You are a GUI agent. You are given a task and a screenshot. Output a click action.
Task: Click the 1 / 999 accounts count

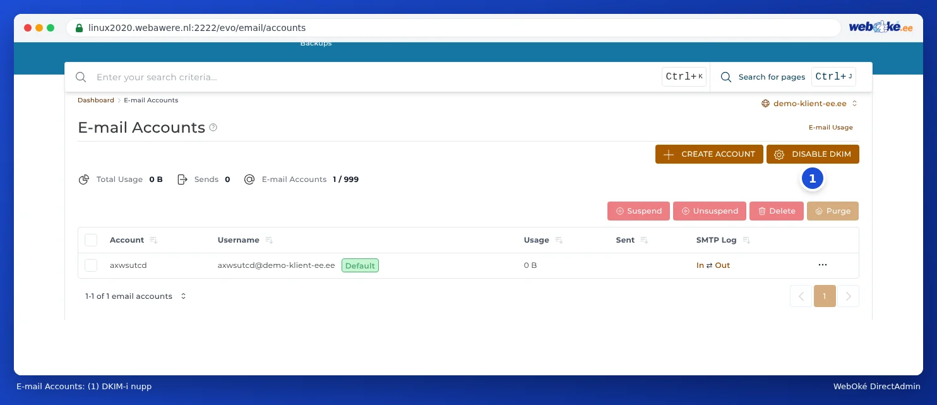pyautogui.click(x=346, y=179)
